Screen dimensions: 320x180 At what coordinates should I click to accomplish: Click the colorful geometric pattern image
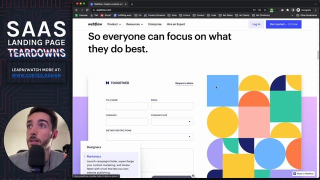pos(254,126)
